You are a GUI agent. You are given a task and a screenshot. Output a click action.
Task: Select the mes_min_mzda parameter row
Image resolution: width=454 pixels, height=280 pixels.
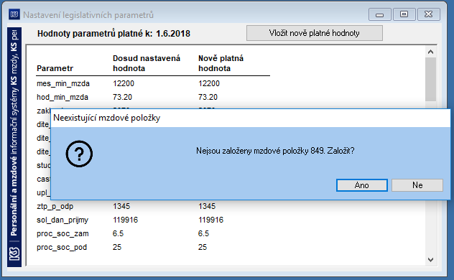tap(153, 83)
